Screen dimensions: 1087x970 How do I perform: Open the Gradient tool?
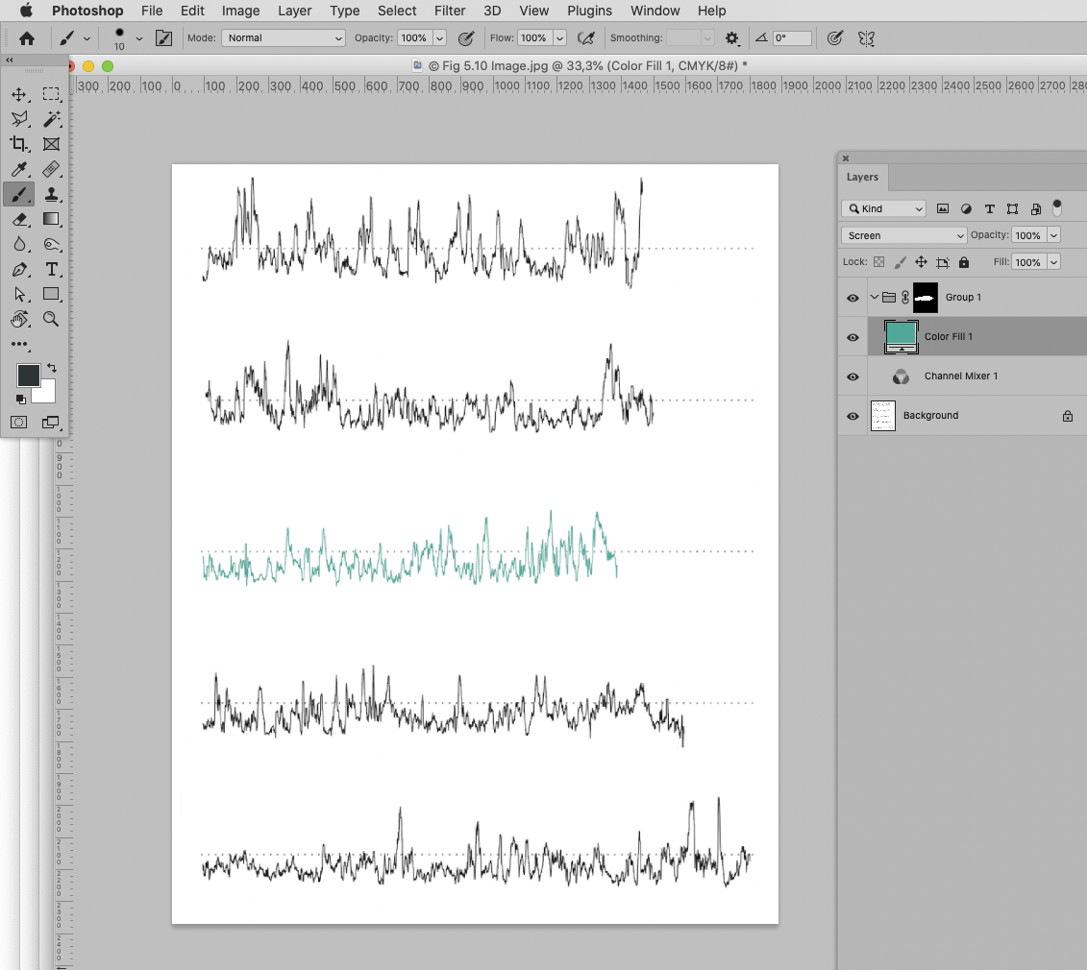(52, 219)
